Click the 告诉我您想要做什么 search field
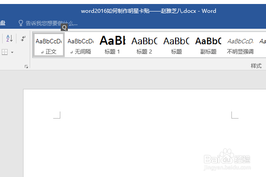Viewport: 266px width, 177px height. [x=51, y=23]
